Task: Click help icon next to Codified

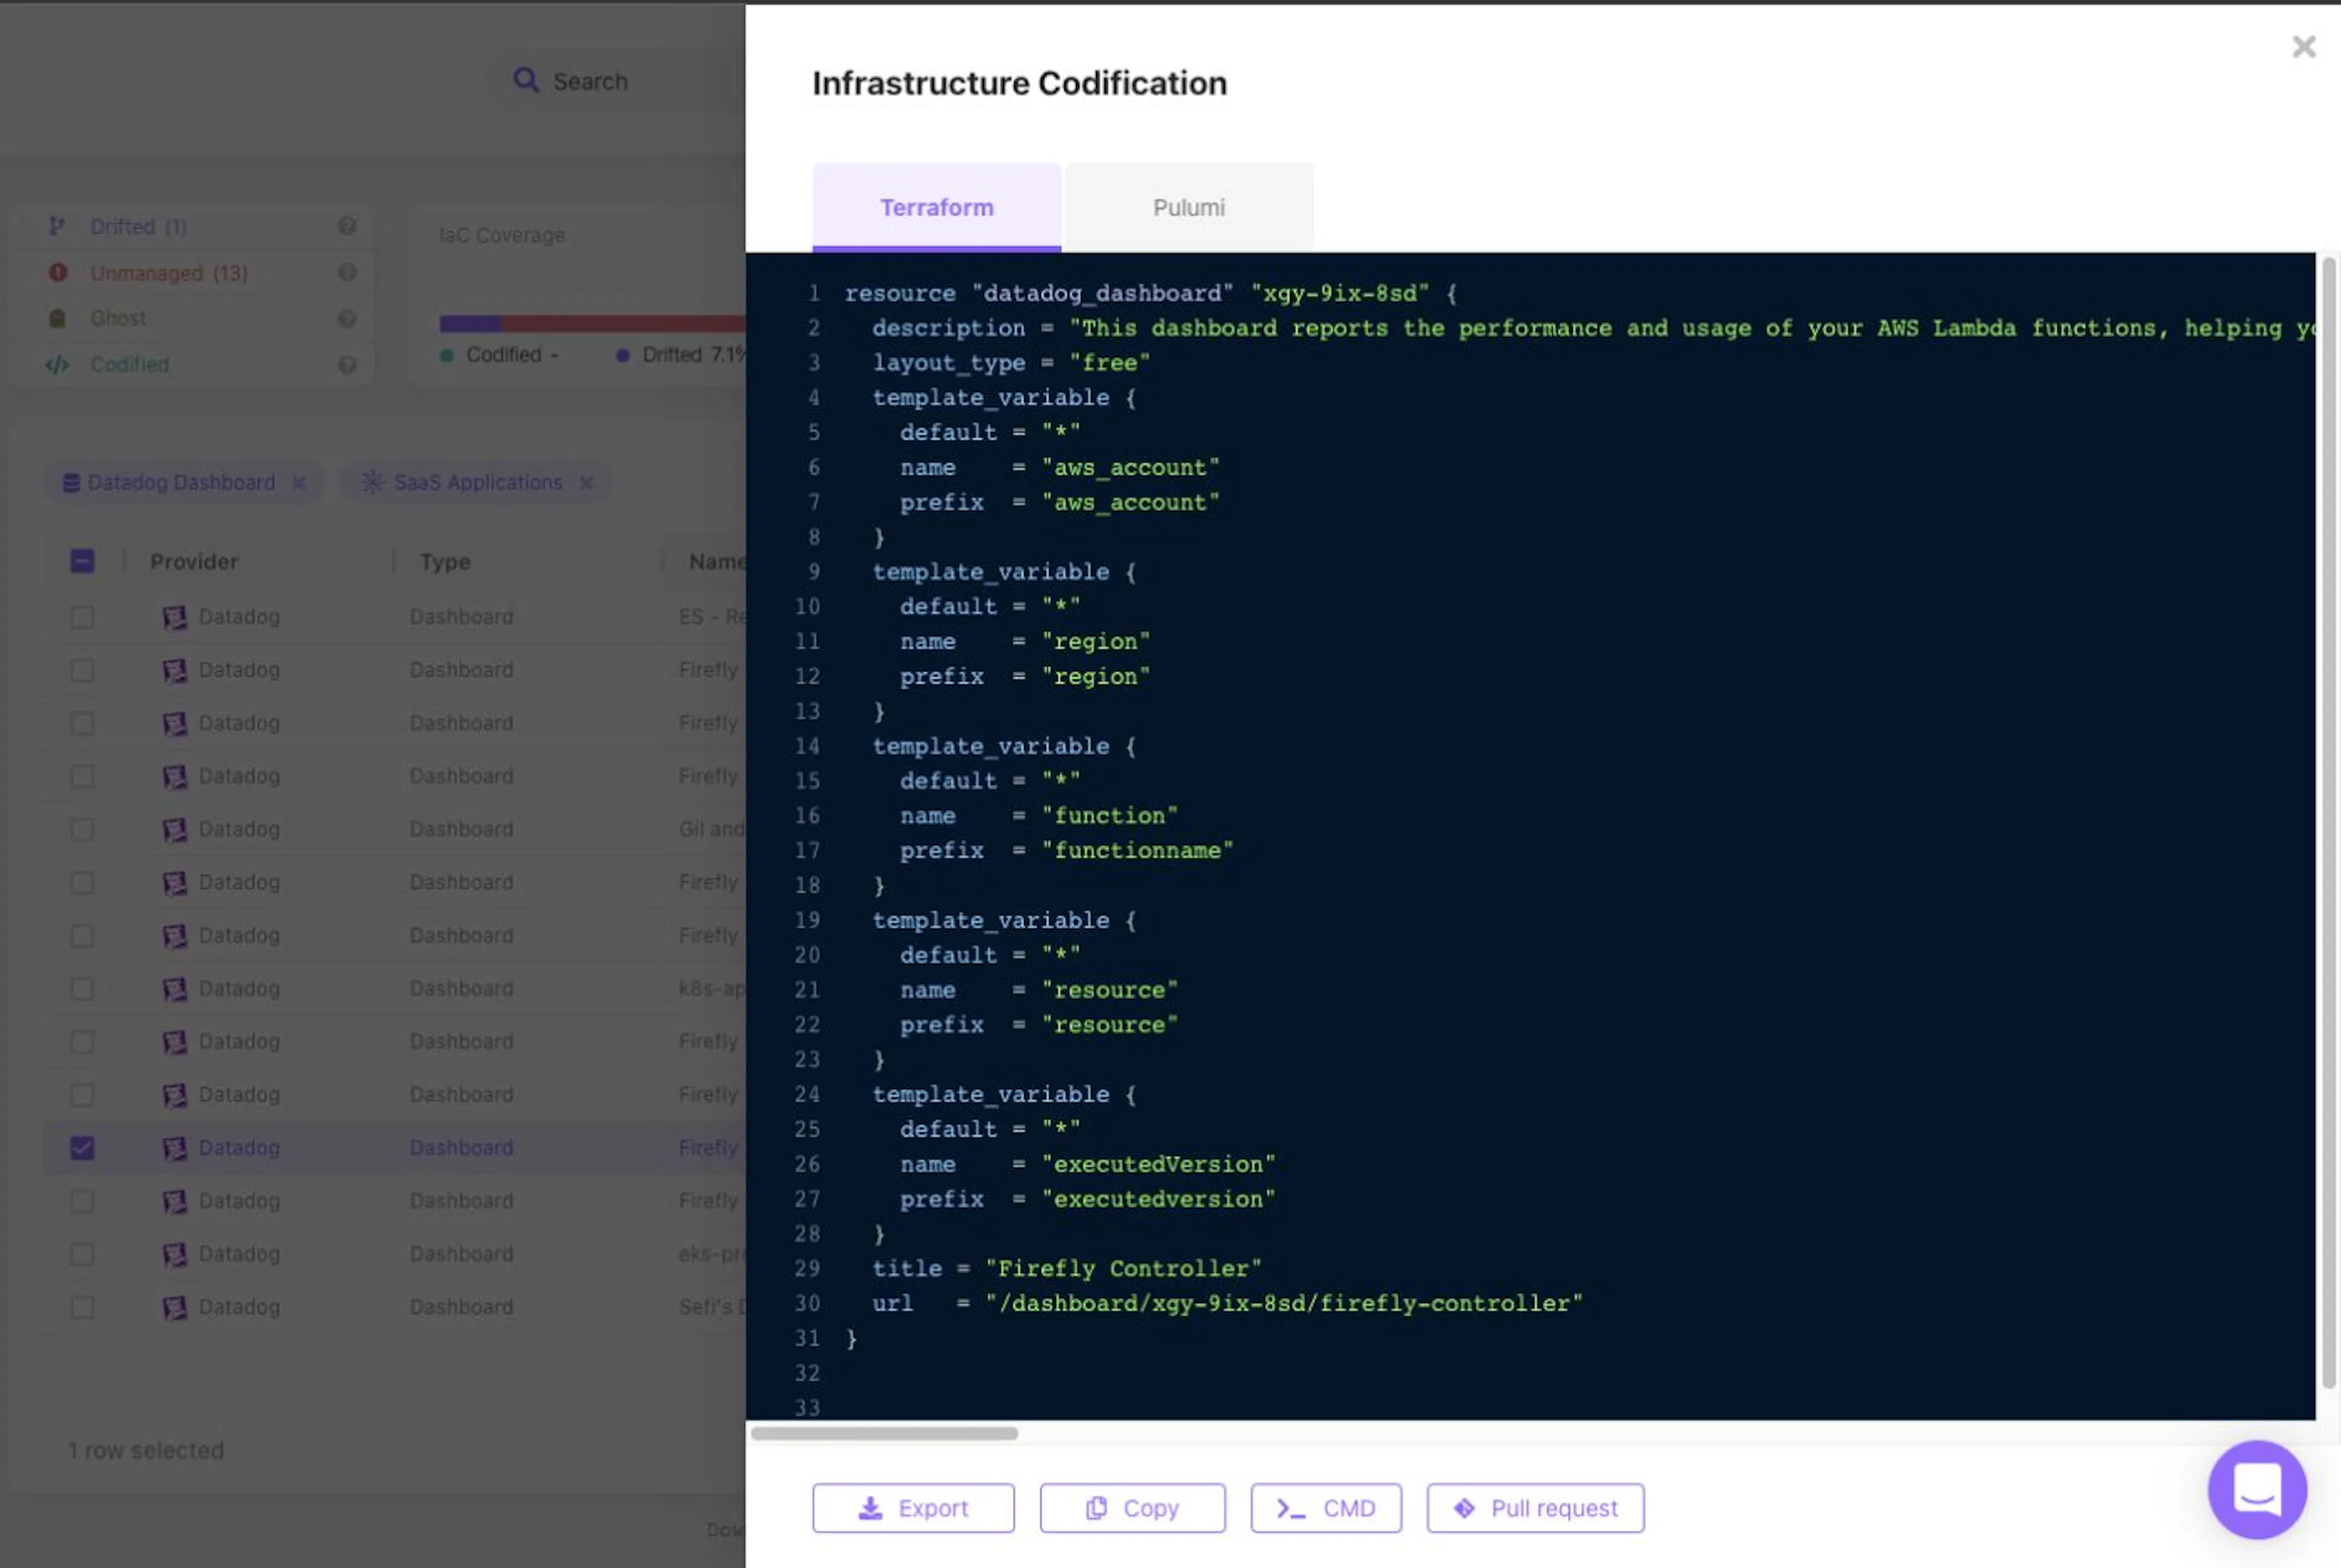Action: click(347, 364)
